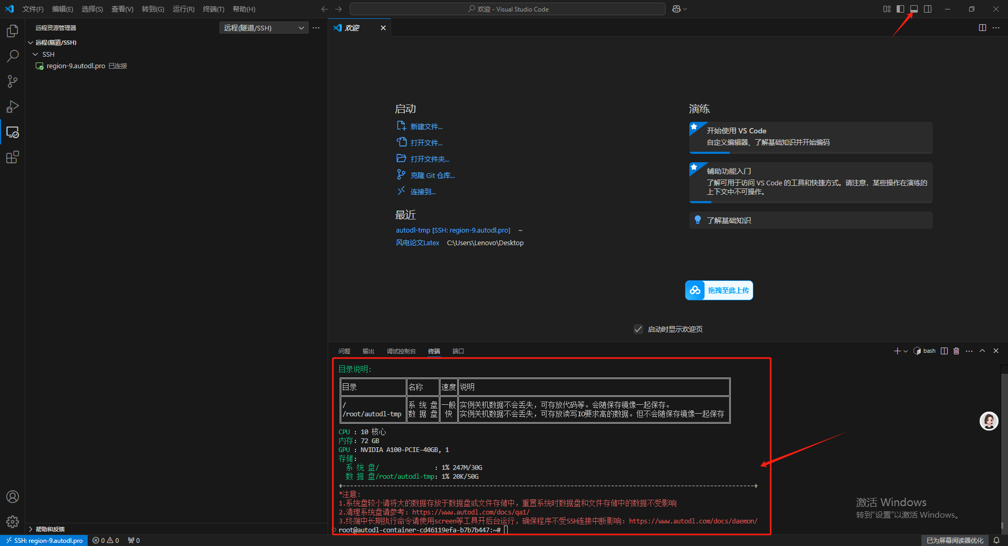Click the floating avatar icon

[989, 421]
